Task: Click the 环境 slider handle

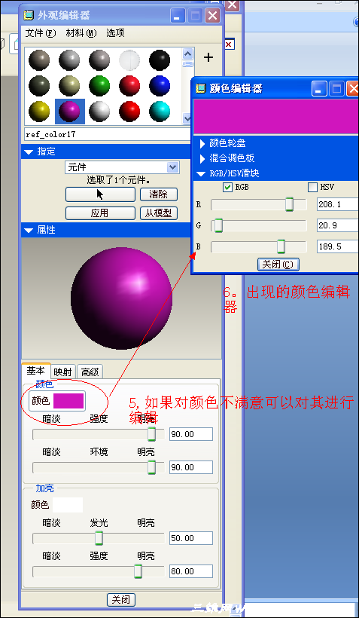Action: coord(151,467)
